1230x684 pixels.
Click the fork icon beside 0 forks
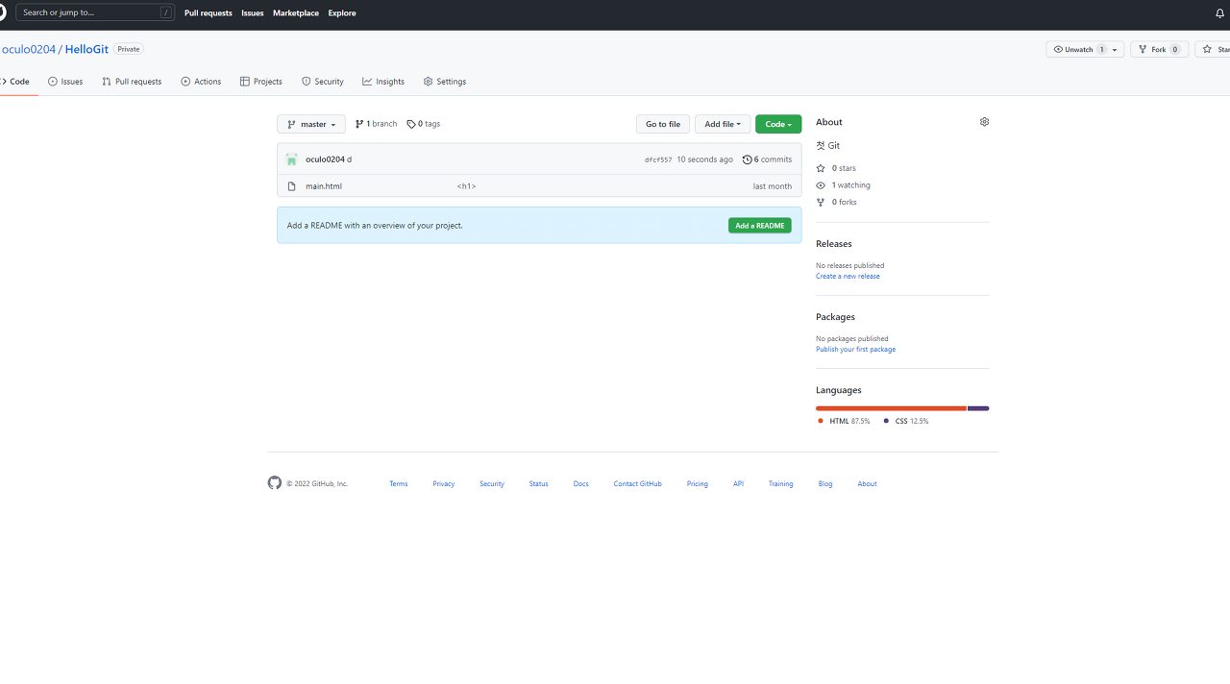[821, 203]
